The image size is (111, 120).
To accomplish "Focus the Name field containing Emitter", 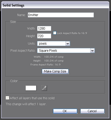I will [x=61, y=15].
